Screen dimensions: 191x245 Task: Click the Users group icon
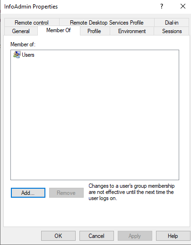pos(17,54)
